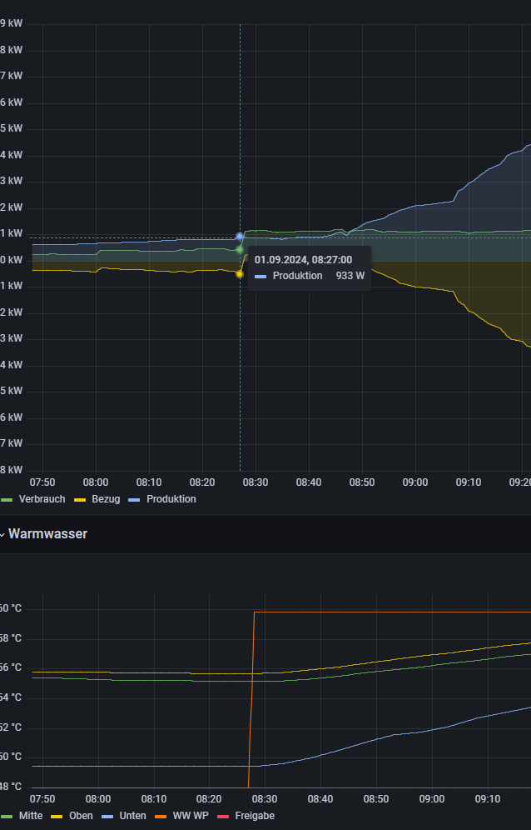
Task: Click the blue Produktion legend color swatch
Action: pyautogui.click(x=134, y=500)
